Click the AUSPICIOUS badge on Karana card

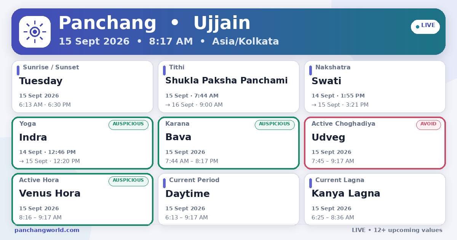point(275,125)
